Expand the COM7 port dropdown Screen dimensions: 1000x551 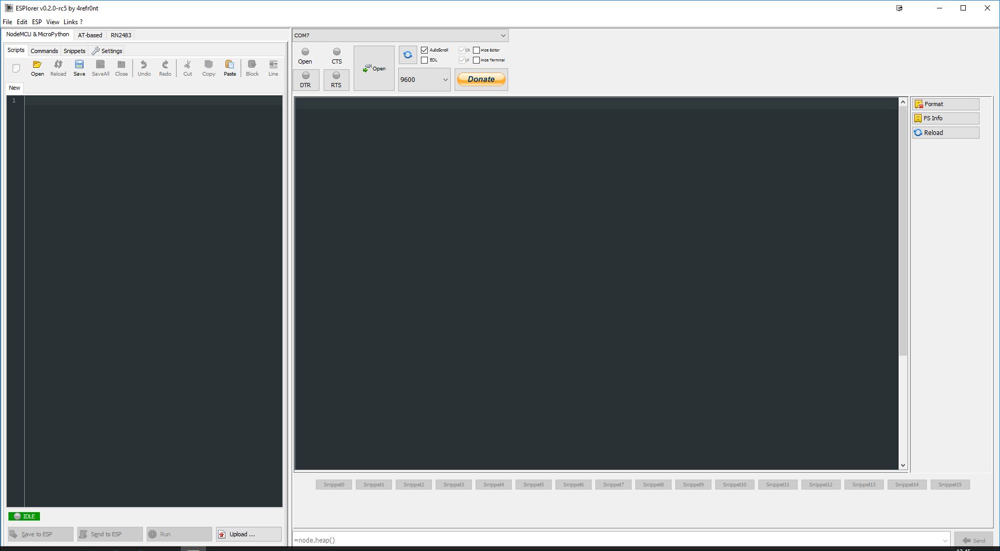click(503, 35)
